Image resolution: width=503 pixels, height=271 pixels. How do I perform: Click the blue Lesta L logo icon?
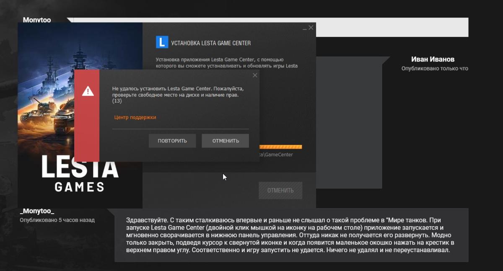point(162,42)
